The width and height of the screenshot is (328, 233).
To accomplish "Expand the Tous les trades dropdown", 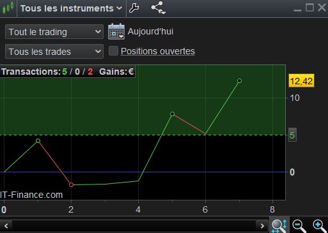I will pos(54,52).
